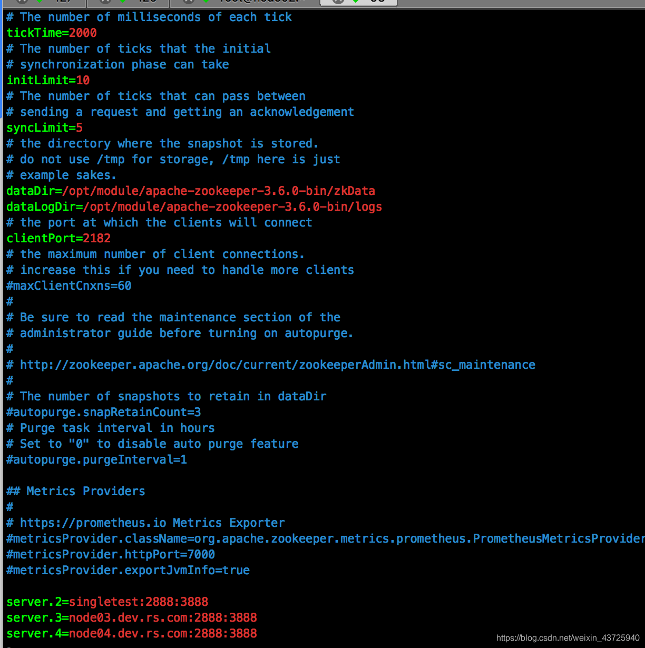Click the syncLimit=5 setting
The height and width of the screenshot is (648, 645).
tap(44, 127)
